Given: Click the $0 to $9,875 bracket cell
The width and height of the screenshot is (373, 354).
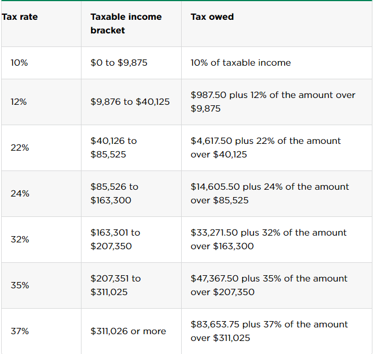Looking at the screenshot, I should (x=119, y=63).
